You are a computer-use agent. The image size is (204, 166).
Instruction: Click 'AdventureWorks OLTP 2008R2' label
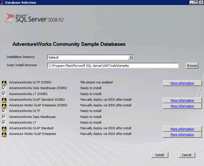[x=30, y=82]
